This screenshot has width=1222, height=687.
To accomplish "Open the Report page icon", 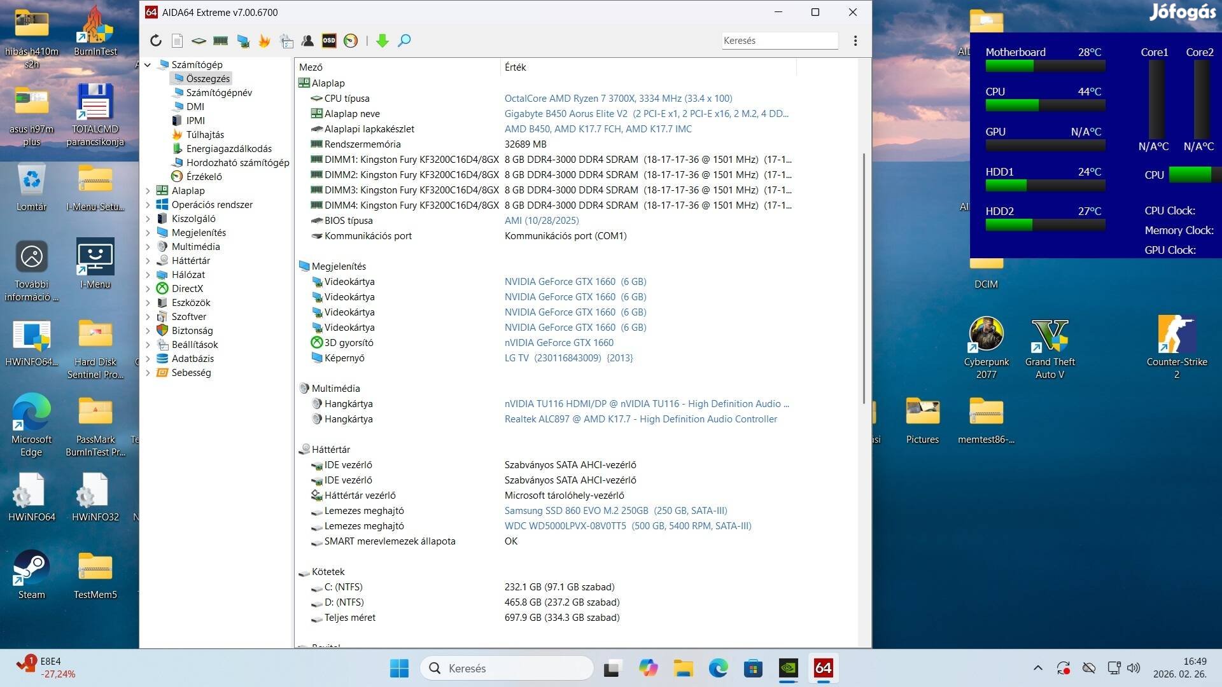I will tap(178, 41).
